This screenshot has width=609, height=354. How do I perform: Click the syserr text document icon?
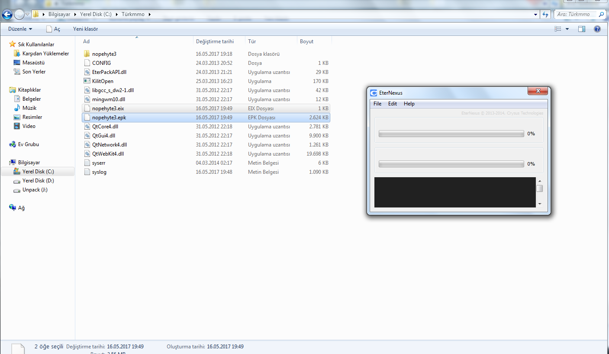pos(87,163)
